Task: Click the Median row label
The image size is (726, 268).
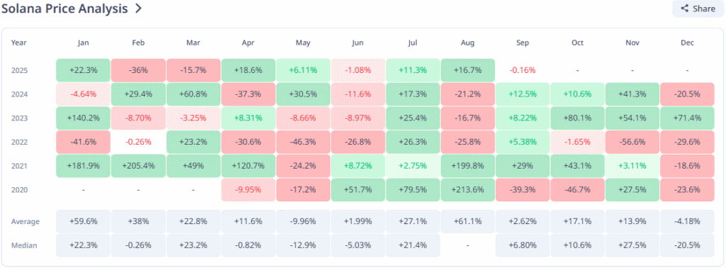Action: click(x=24, y=245)
